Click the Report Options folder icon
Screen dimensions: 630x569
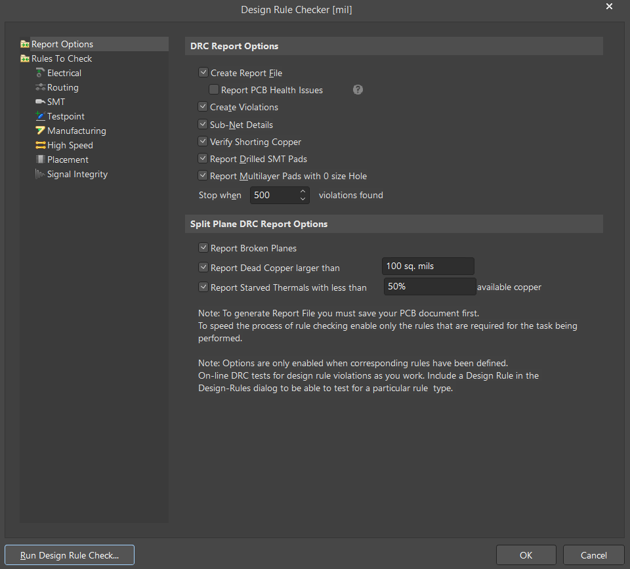pos(25,44)
